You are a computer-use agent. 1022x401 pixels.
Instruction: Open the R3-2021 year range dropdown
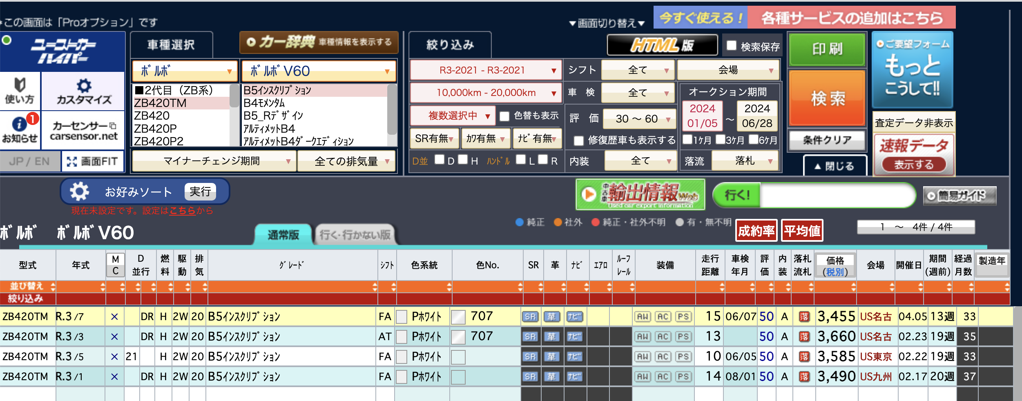pos(486,70)
